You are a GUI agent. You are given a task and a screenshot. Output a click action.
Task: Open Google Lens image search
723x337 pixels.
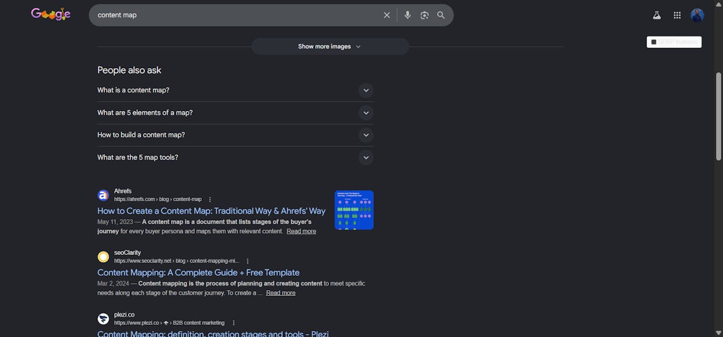tap(424, 15)
